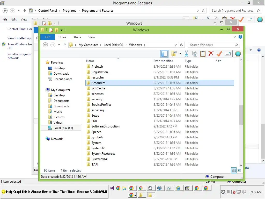Image resolution: width=265 pixels, height=199 pixels.
Task: Select the SysWOW64 folder
Action: 99,159
